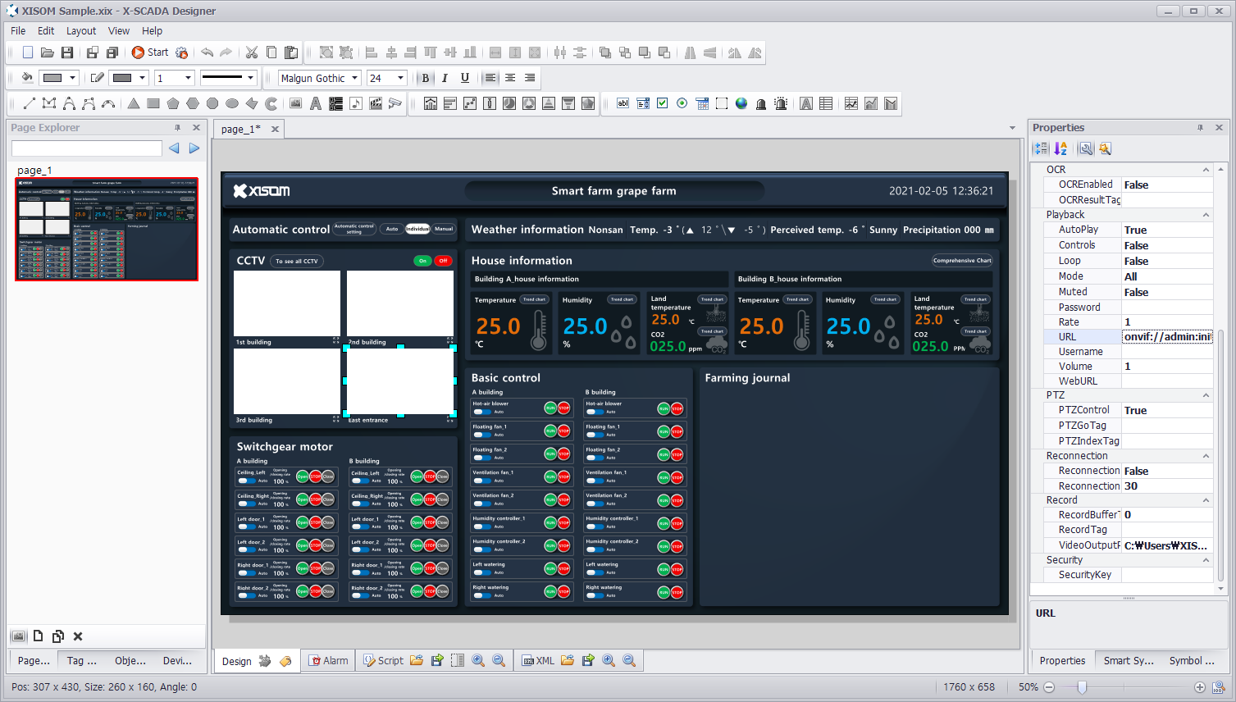Viewport: 1236px width, 702px height.
Task: Collapse the Security property category
Action: pos(1206,560)
